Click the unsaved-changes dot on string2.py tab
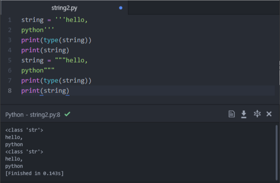 pos(121,8)
